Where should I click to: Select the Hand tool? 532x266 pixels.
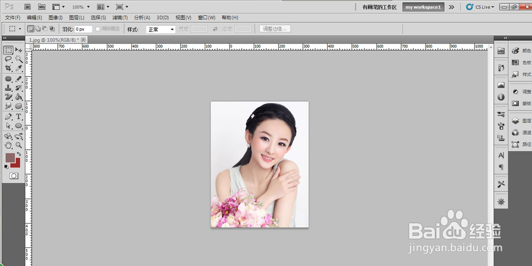tap(9, 145)
